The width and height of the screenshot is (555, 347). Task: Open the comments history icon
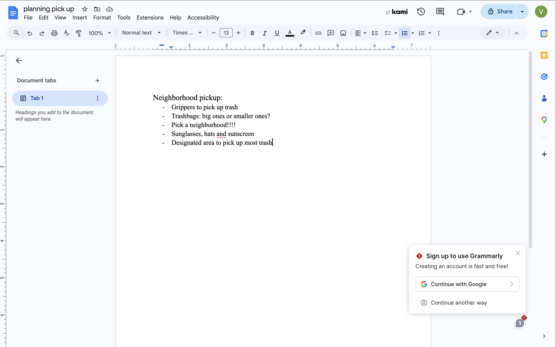click(440, 12)
